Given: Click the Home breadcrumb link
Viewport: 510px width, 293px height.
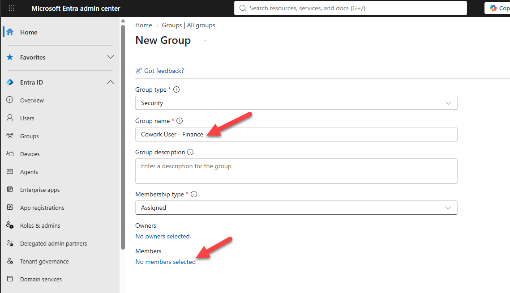Looking at the screenshot, I should [144, 25].
